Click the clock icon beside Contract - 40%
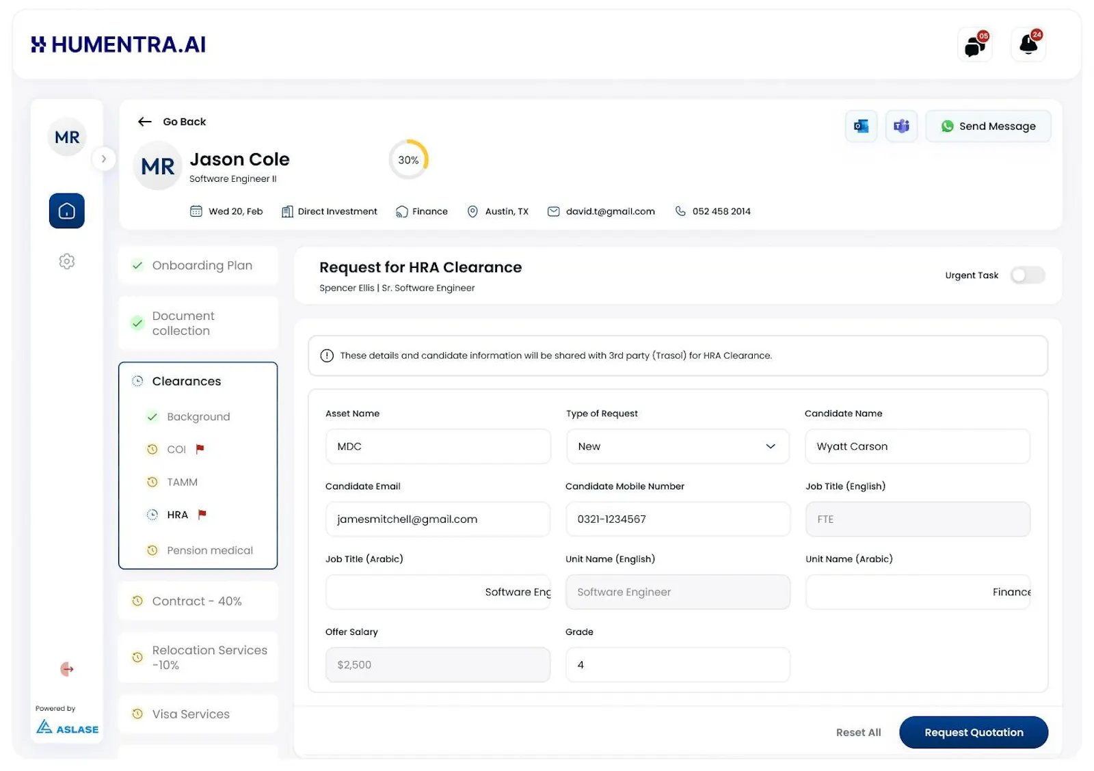This screenshot has width=1094, height=771. click(x=137, y=601)
